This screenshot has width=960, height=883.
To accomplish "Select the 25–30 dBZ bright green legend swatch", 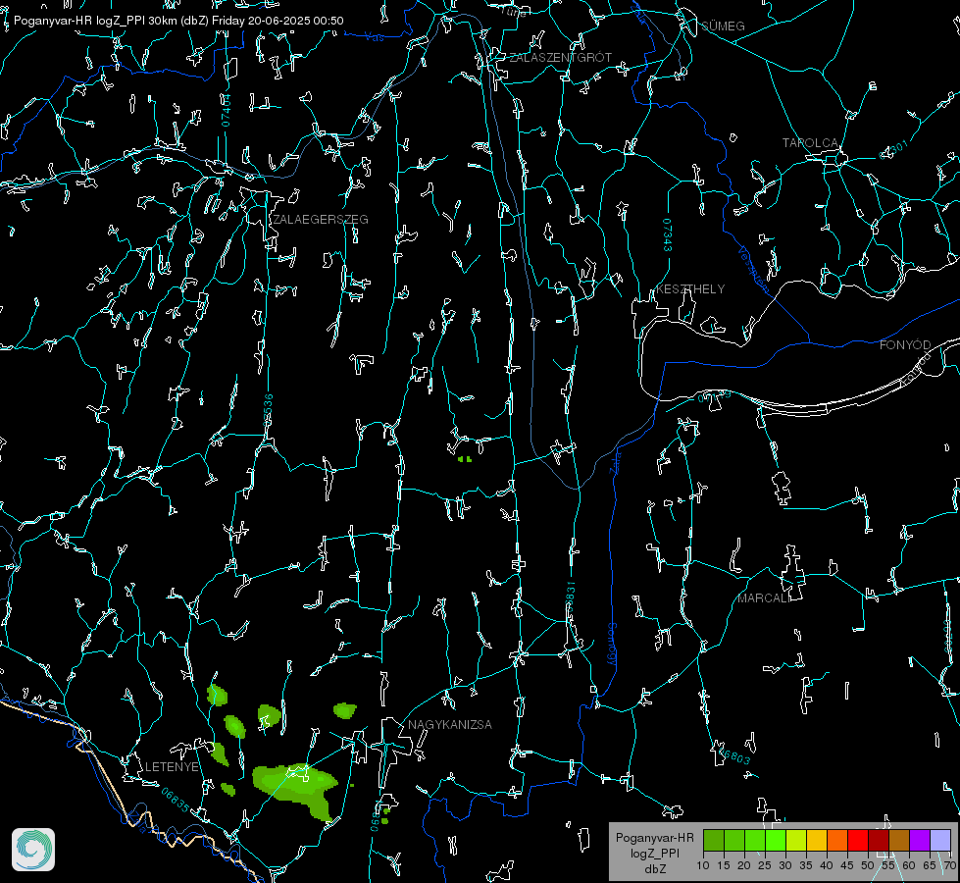I will (x=775, y=840).
